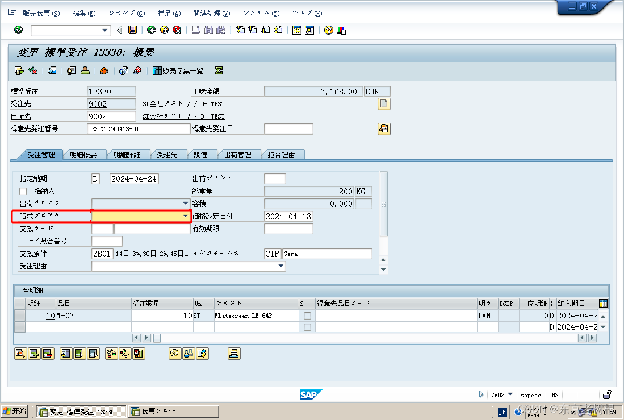The image size is (624, 420).
Task: Toggle the 一括納入 checkbox
Action: 23,191
